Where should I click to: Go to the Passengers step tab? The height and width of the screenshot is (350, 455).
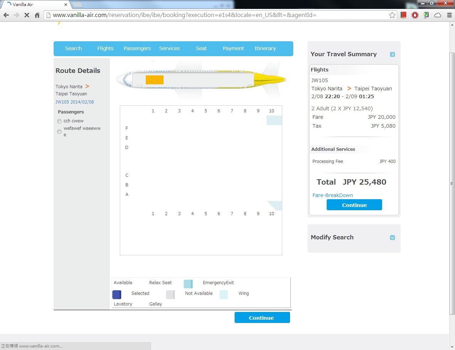click(x=137, y=48)
